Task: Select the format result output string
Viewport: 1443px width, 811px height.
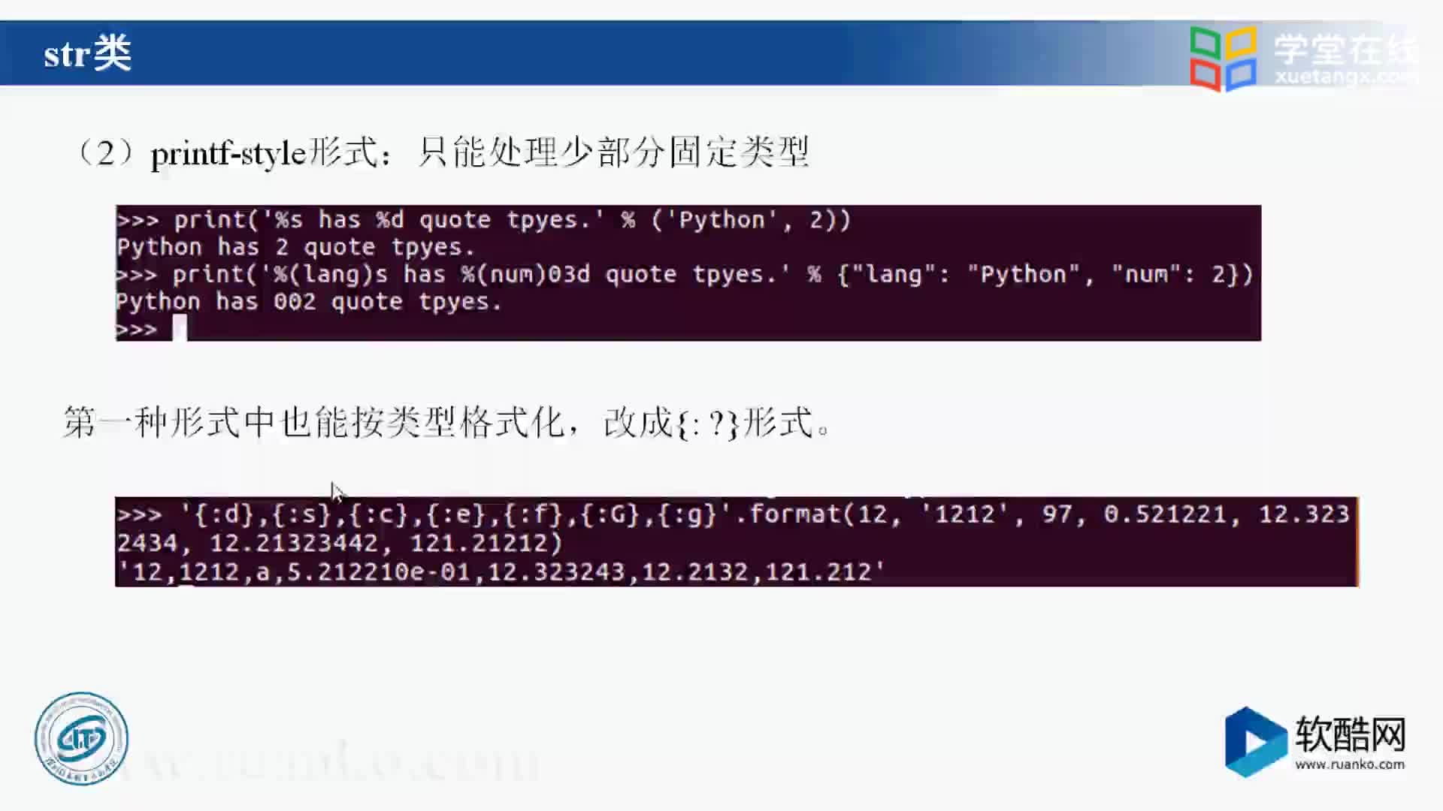Action: [x=498, y=571]
